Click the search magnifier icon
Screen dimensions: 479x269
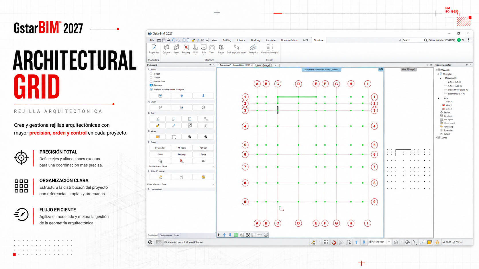point(426,40)
